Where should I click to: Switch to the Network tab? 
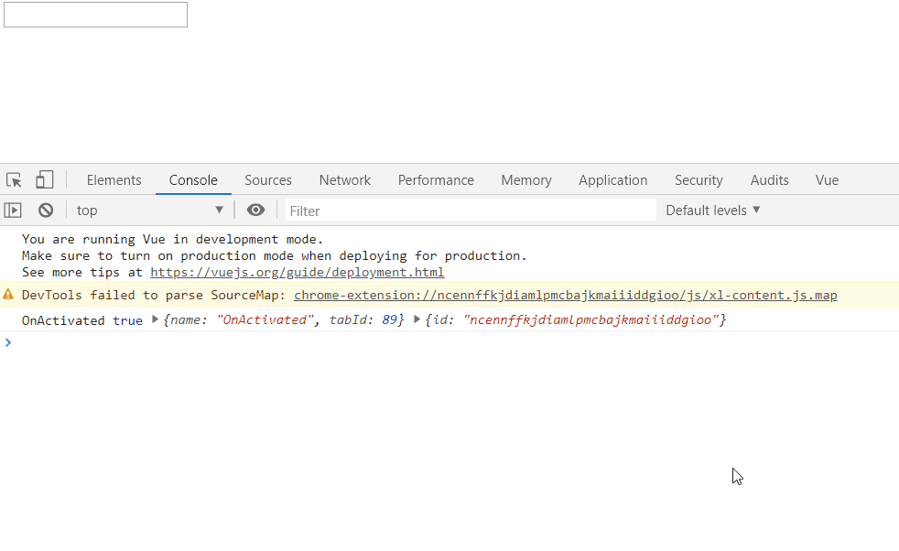(345, 180)
